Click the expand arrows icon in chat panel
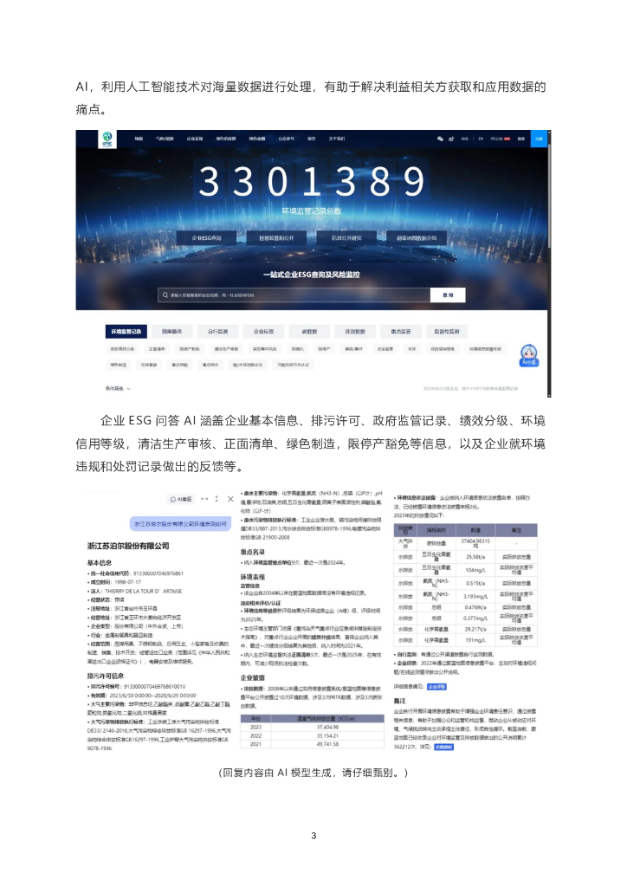The width and height of the screenshot is (627, 887). point(204,499)
